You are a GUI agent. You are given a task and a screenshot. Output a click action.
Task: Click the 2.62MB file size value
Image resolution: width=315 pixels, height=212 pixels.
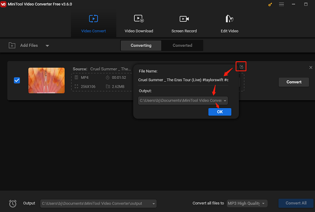click(118, 87)
